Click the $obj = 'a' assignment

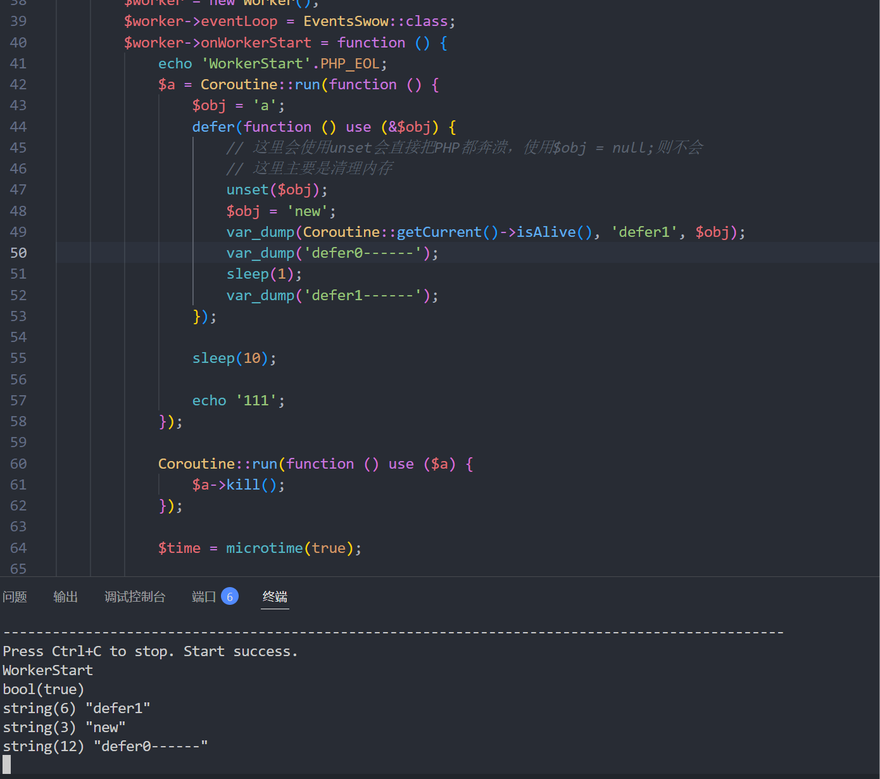238,105
